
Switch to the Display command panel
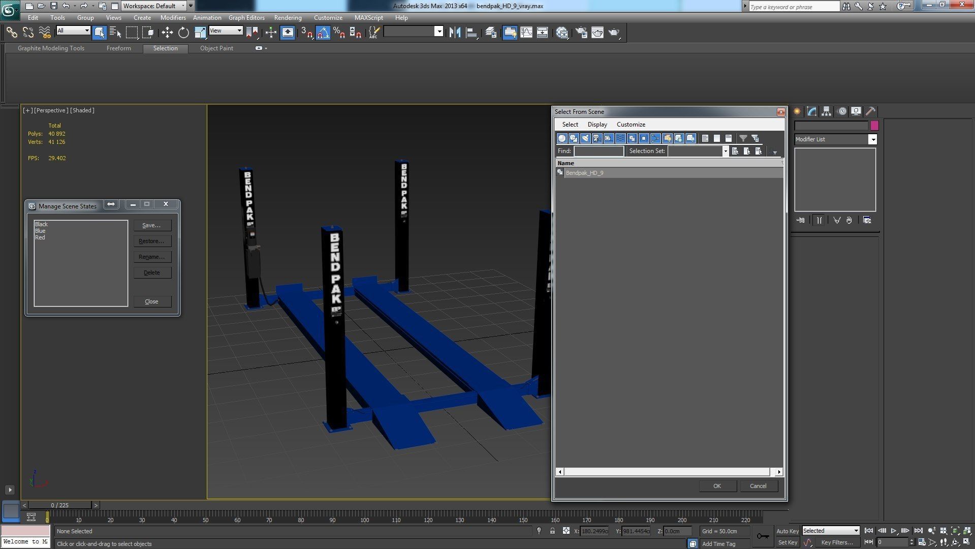click(x=856, y=111)
